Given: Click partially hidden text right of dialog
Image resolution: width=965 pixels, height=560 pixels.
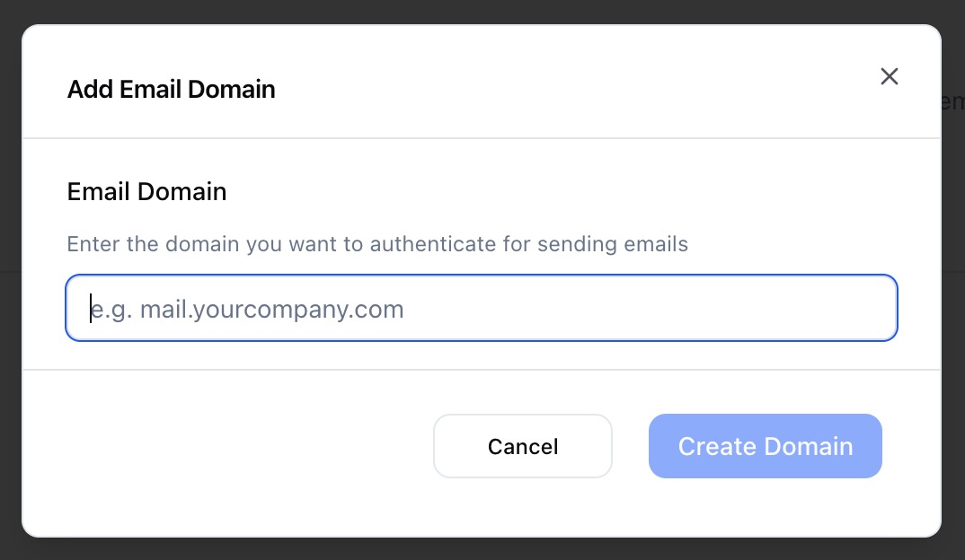Looking at the screenshot, I should [x=952, y=101].
